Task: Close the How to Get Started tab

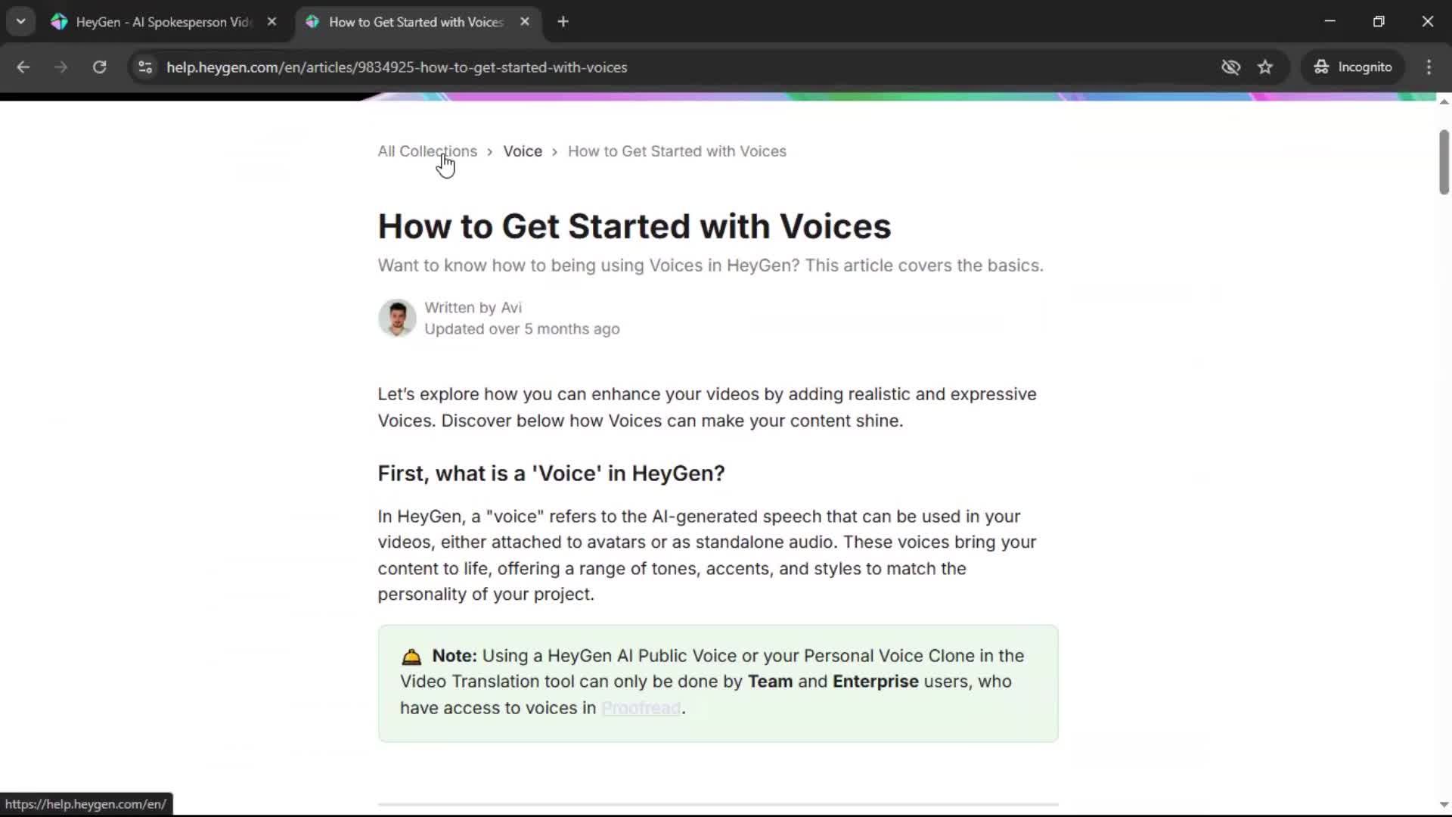Action: click(x=525, y=22)
